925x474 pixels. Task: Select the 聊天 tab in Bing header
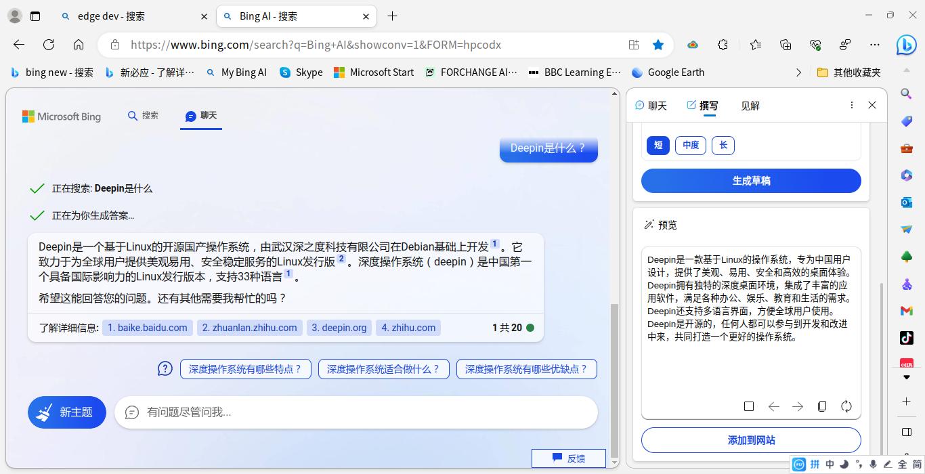pyautogui.click(x=201, y=116)
